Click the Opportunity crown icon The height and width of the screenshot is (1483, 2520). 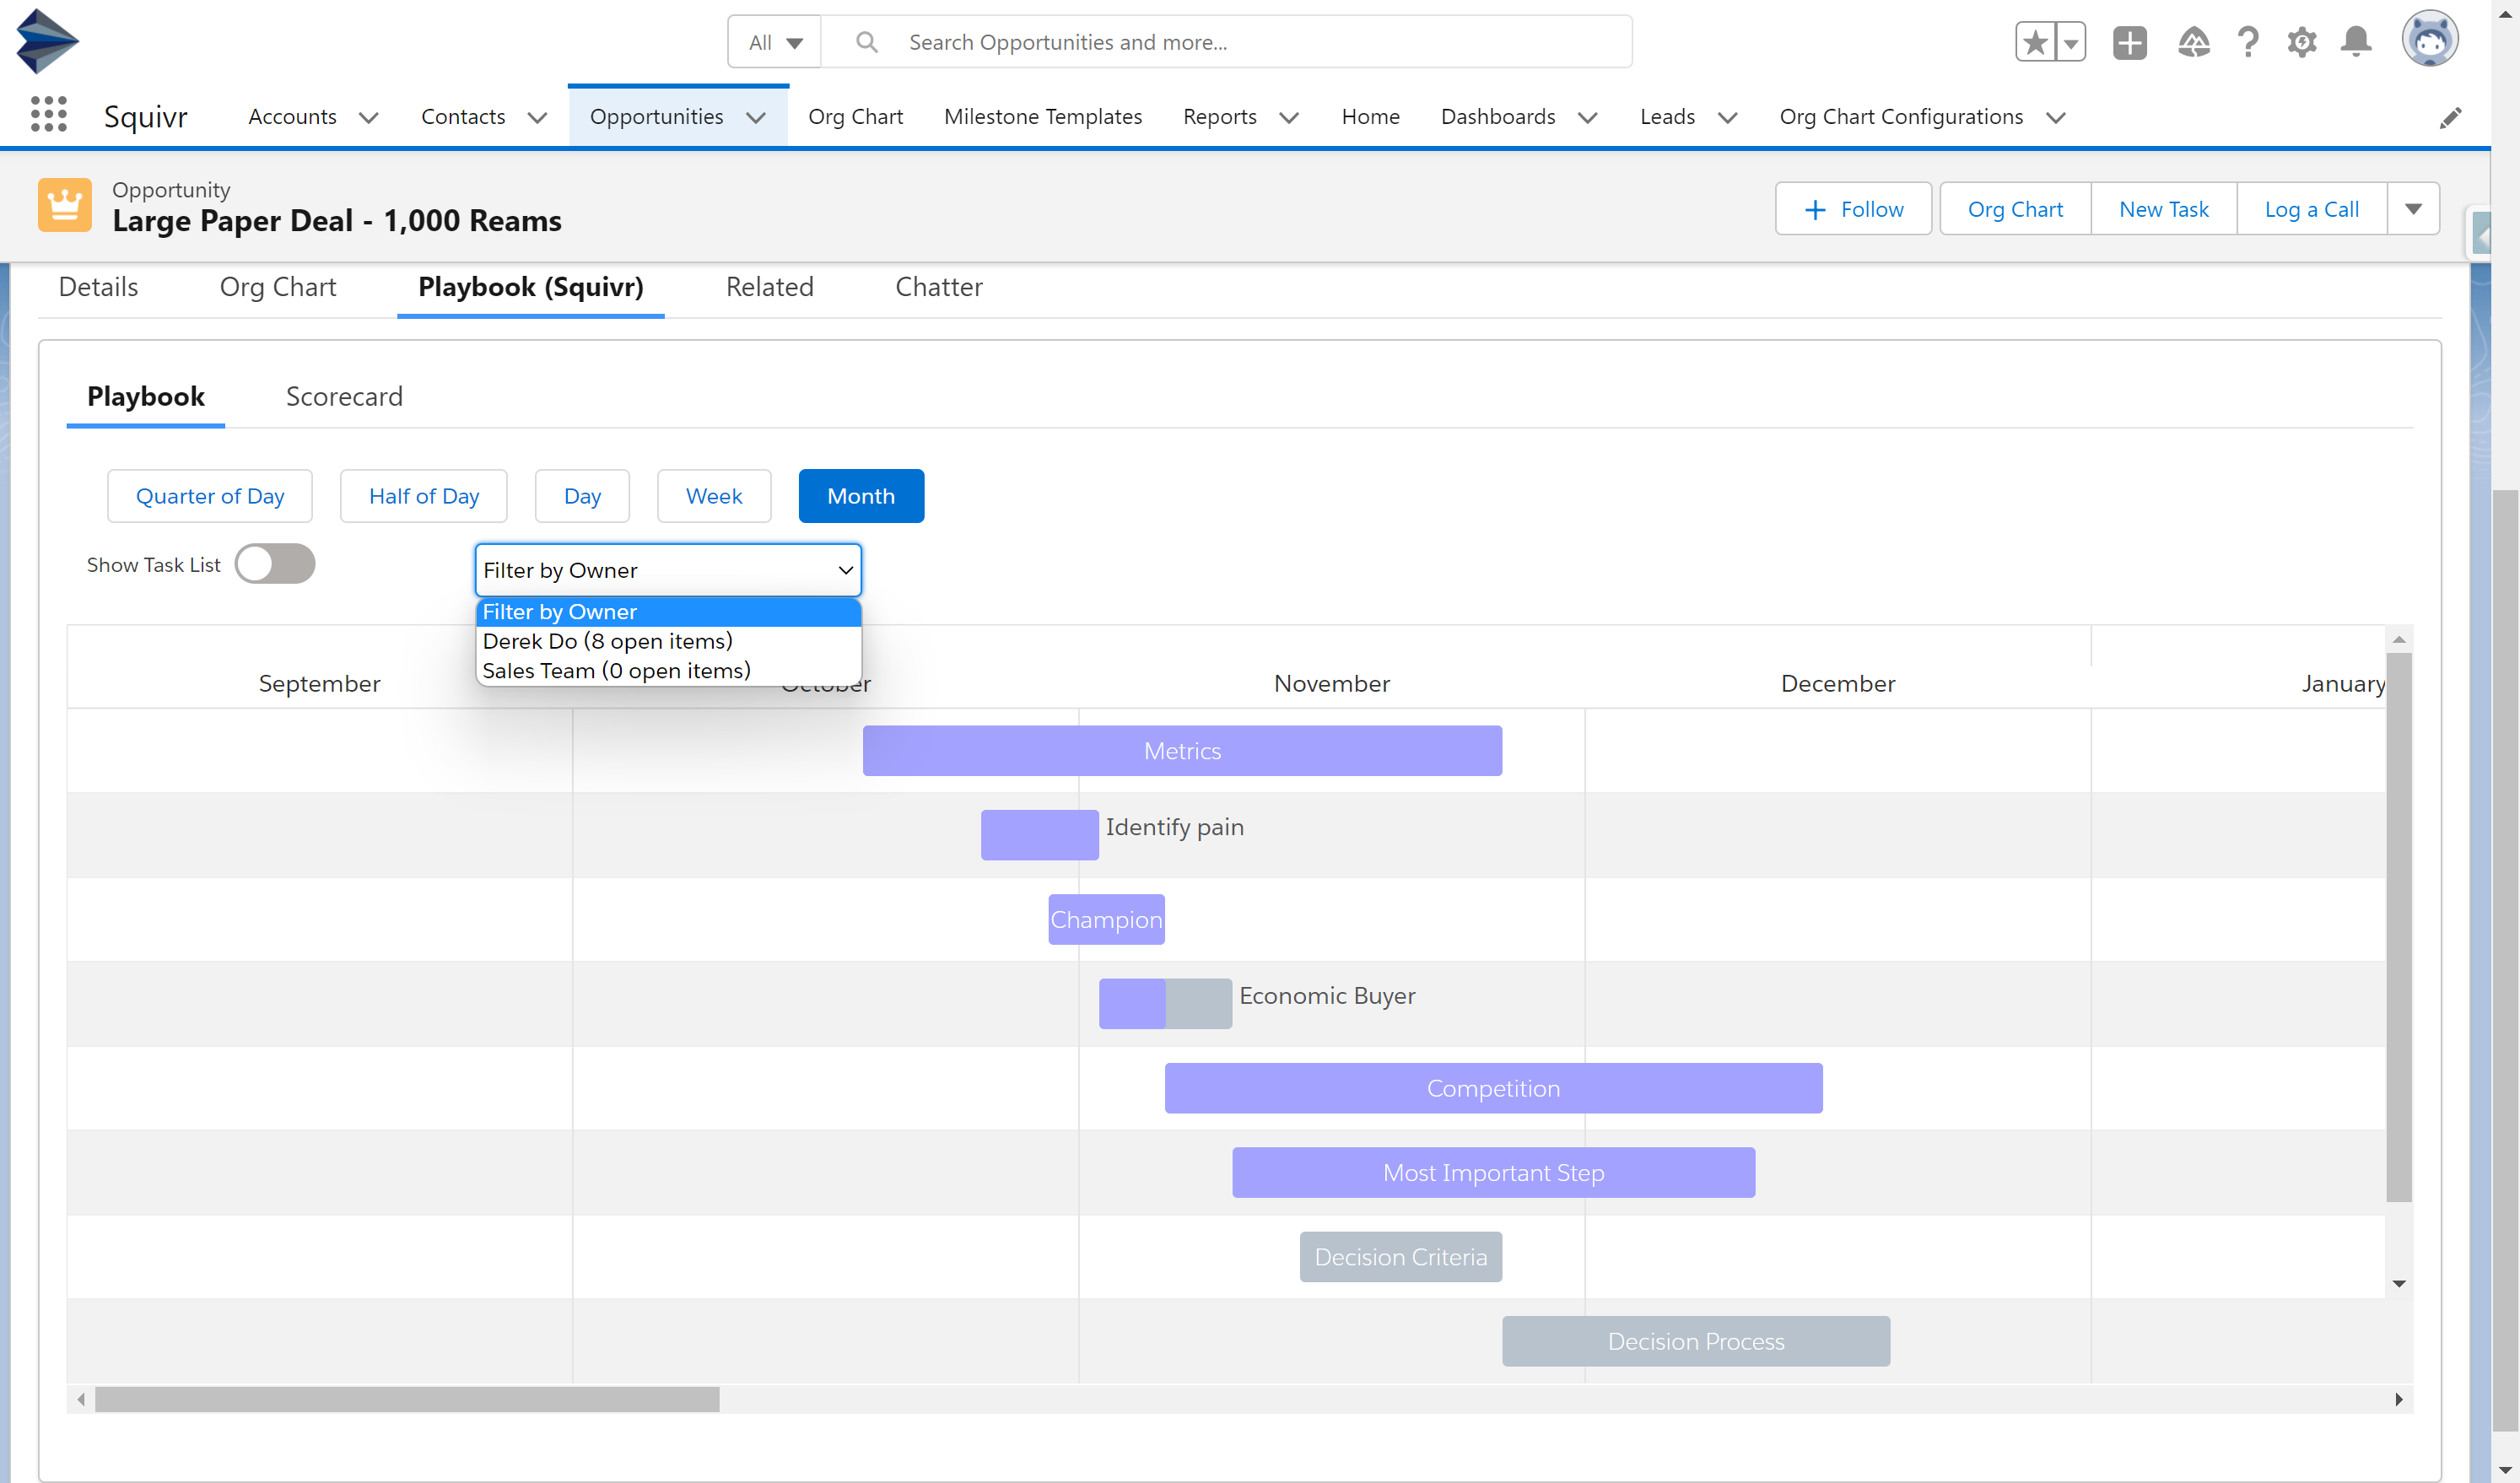pyautogui.click(x=65, y=205)
